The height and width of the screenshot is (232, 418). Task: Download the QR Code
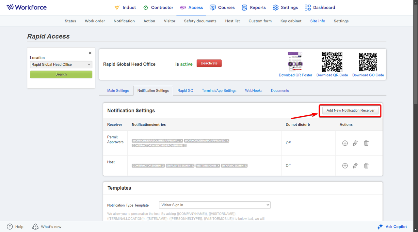332,75
